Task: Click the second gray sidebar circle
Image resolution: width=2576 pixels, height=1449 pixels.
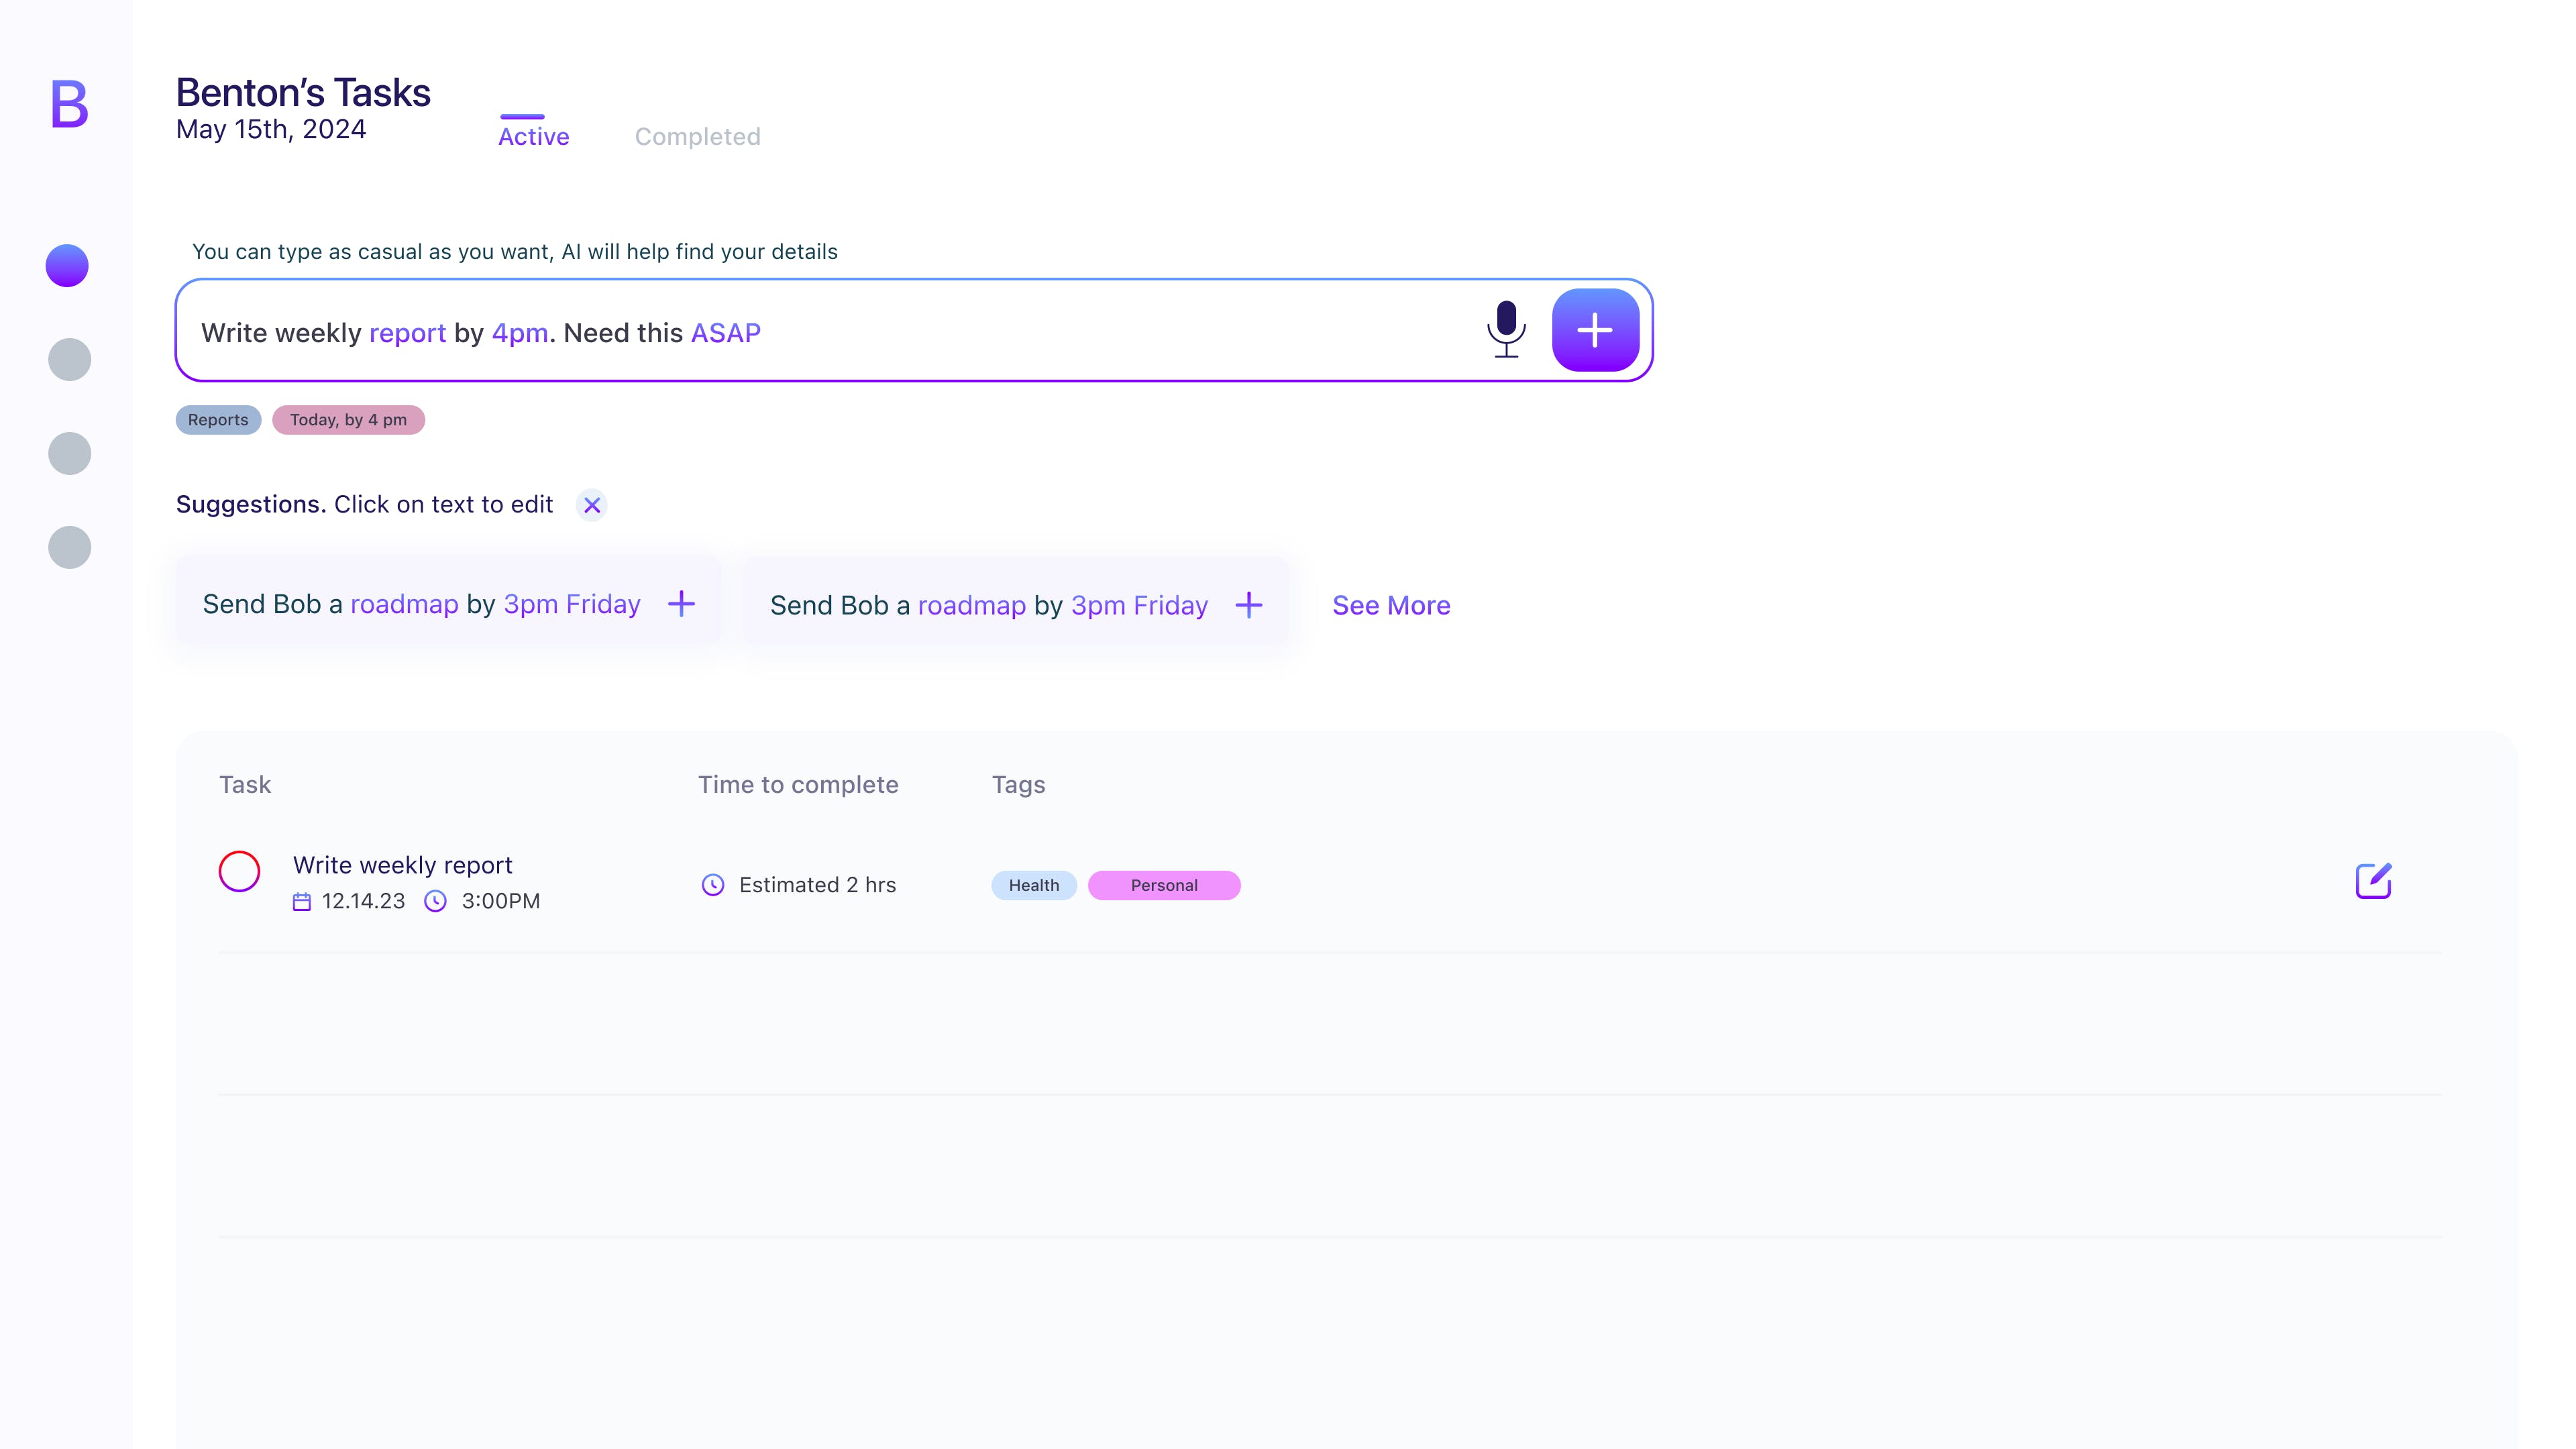Action: click(x=69, y=360)
